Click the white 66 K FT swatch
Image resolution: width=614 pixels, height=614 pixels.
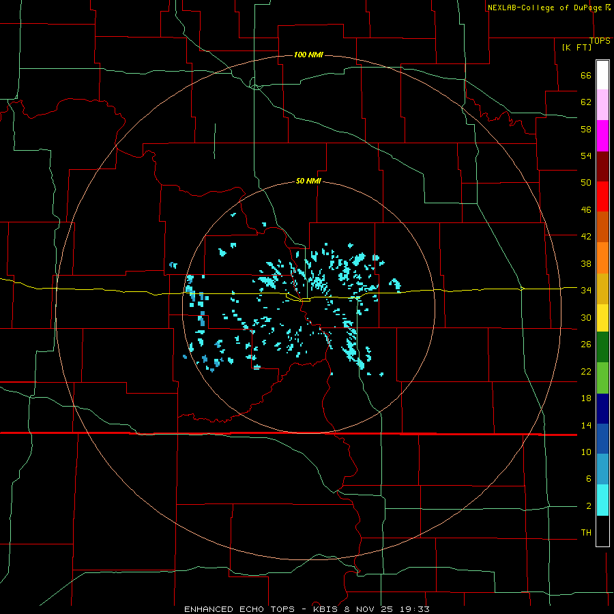point(602,75)
